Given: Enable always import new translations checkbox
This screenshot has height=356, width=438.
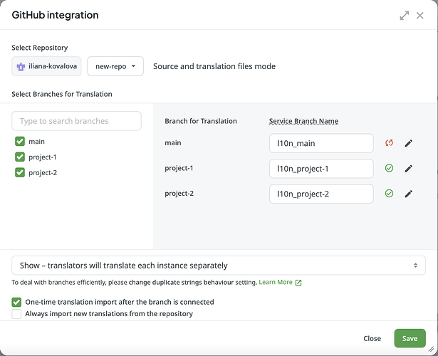Looking at the screenshot, I should (x=16, y=314).
